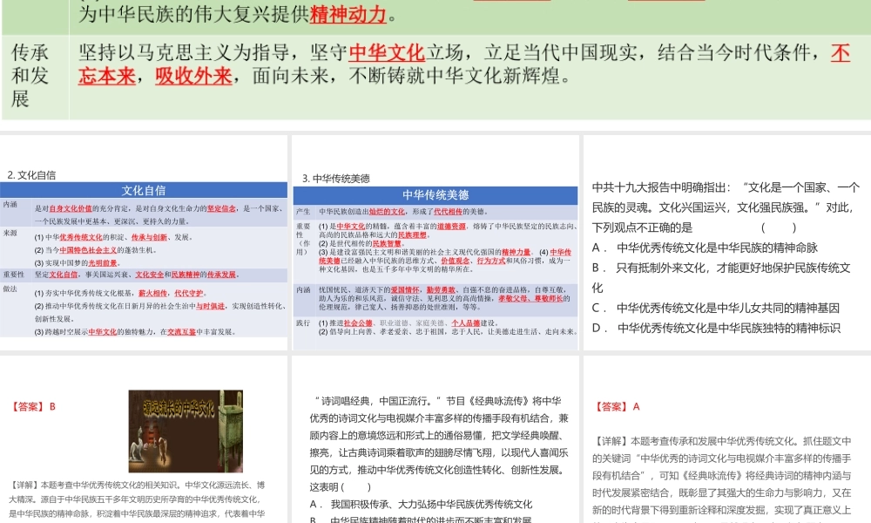Image resolution: width=871 pixels, height=523 pixels.
Task: Click red text 爱国情怀
Action: [x=405, y=290]
